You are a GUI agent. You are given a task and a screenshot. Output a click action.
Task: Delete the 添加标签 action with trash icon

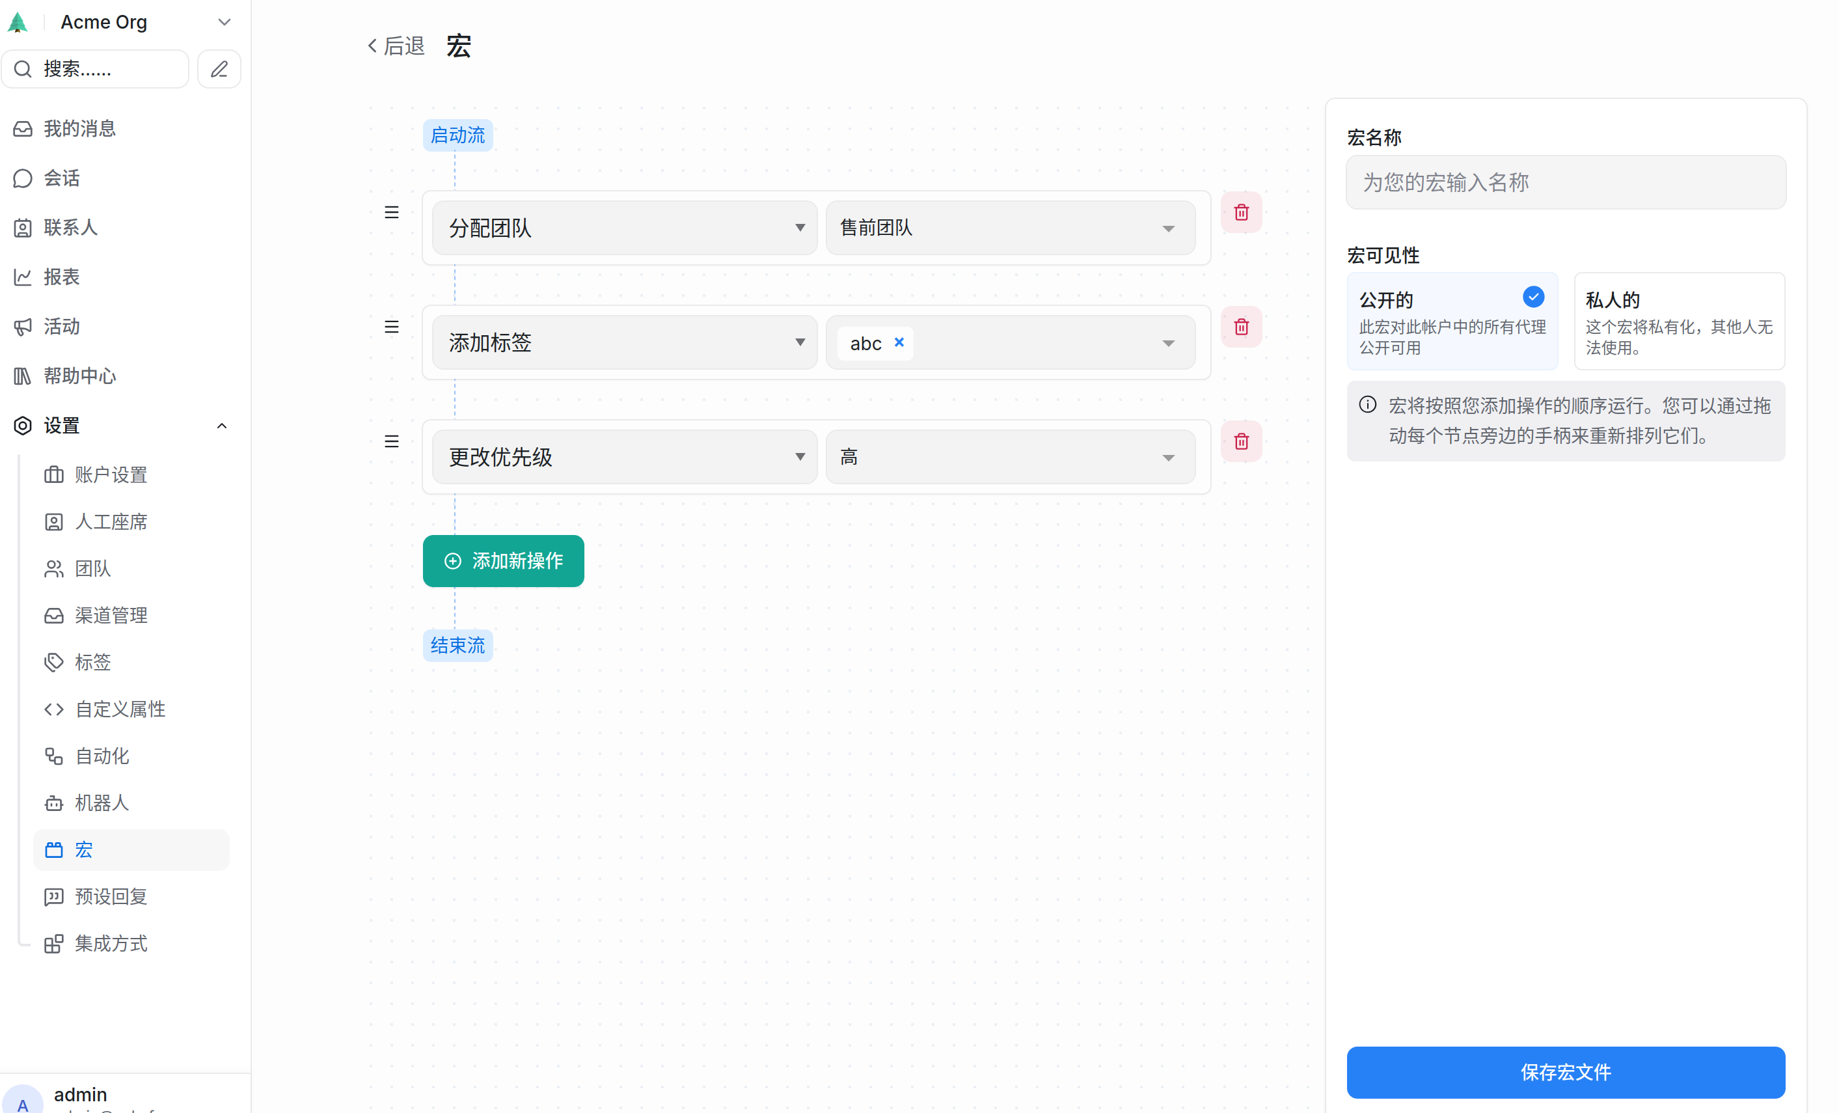(x=1240, y=327)
